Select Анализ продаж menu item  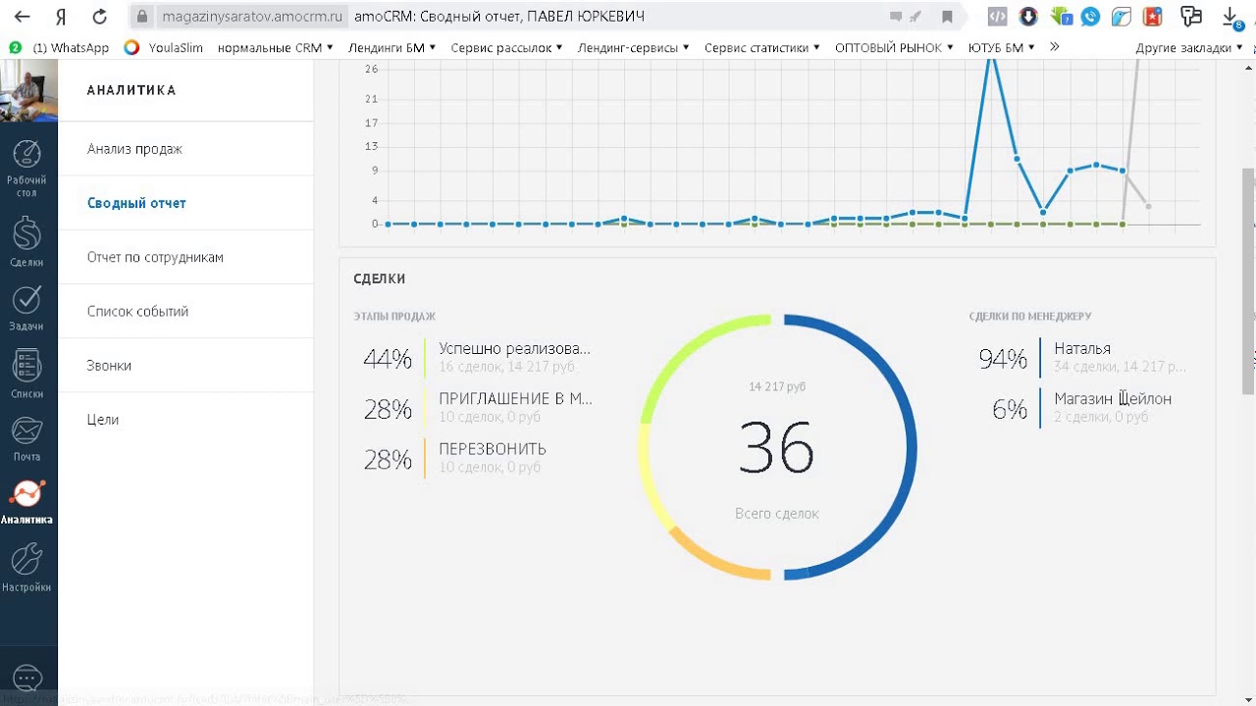[185, 149]
